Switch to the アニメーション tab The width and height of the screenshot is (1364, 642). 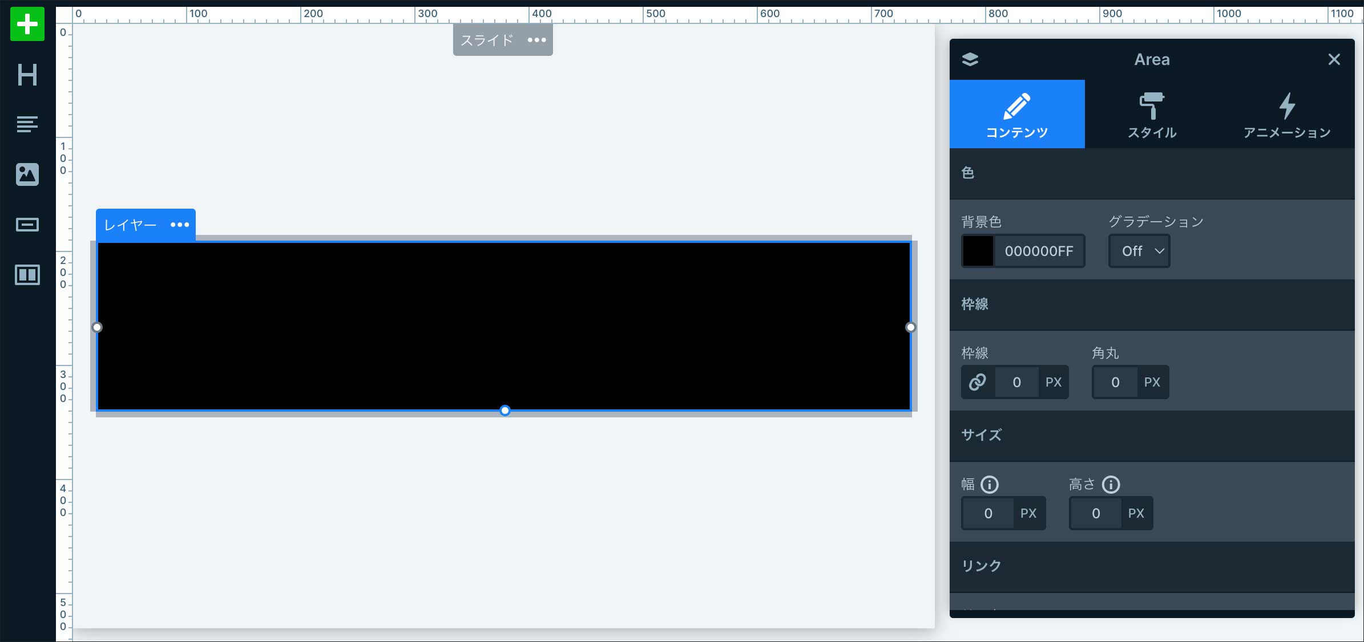click(1287, 114)
